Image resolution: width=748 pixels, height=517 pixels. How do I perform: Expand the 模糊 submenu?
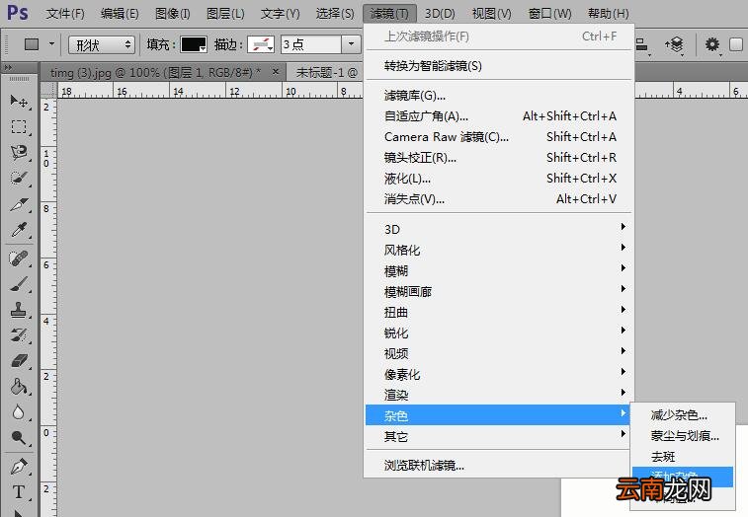point(499,270)
